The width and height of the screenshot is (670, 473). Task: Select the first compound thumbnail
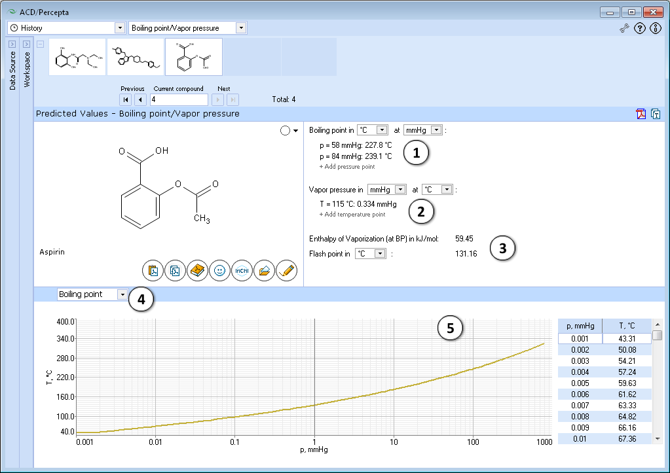coord(77,57)
